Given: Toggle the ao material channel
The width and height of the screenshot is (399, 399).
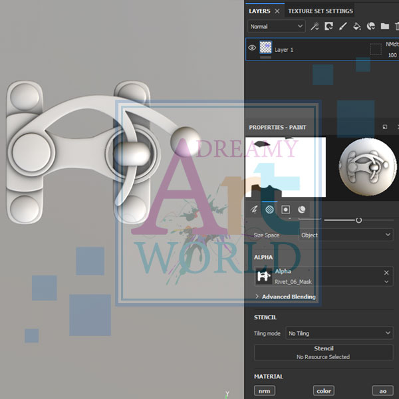Looking at the screenshot, I should pyautogui.click(x=382, y=391).
